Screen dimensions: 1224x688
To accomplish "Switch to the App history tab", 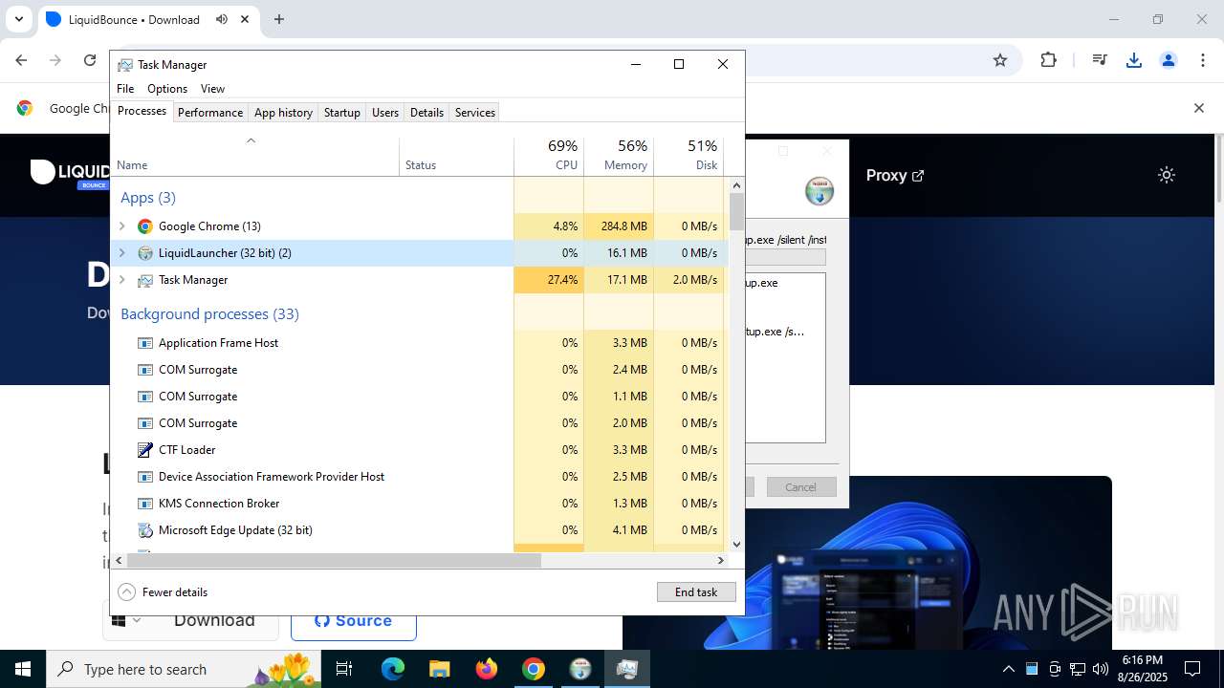I will [x=283, y=113].
